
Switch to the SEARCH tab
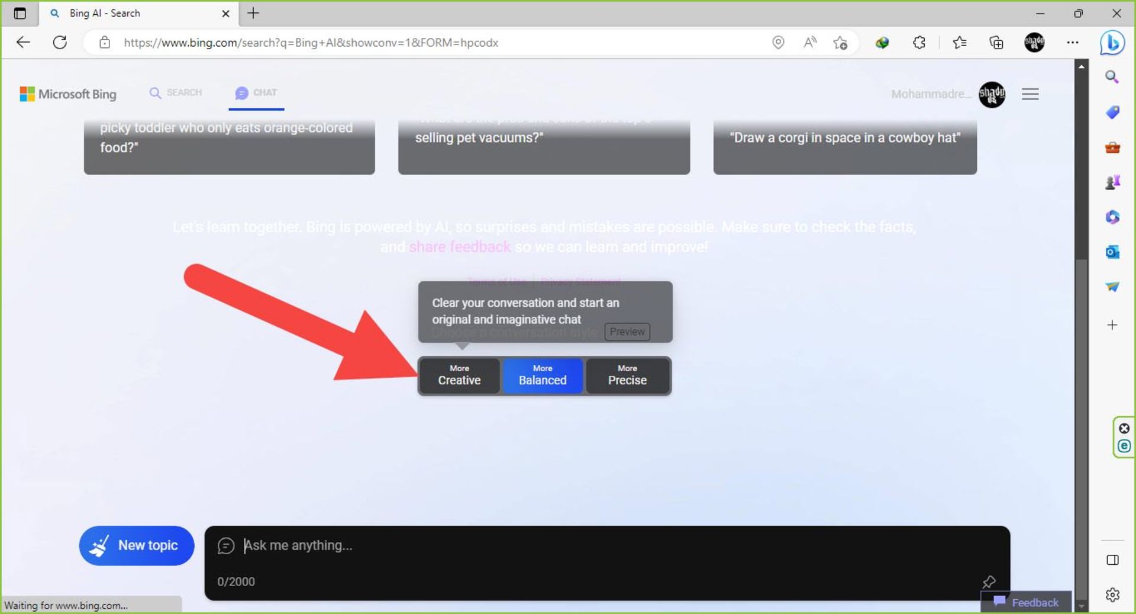176,93
